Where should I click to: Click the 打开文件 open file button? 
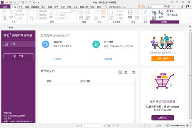click(x=19, y=56)
